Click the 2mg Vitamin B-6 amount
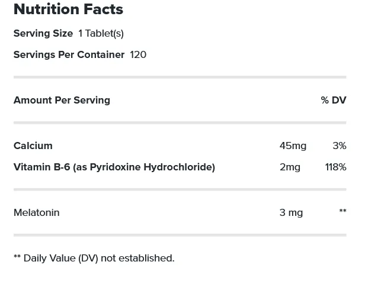 [290, 167]
